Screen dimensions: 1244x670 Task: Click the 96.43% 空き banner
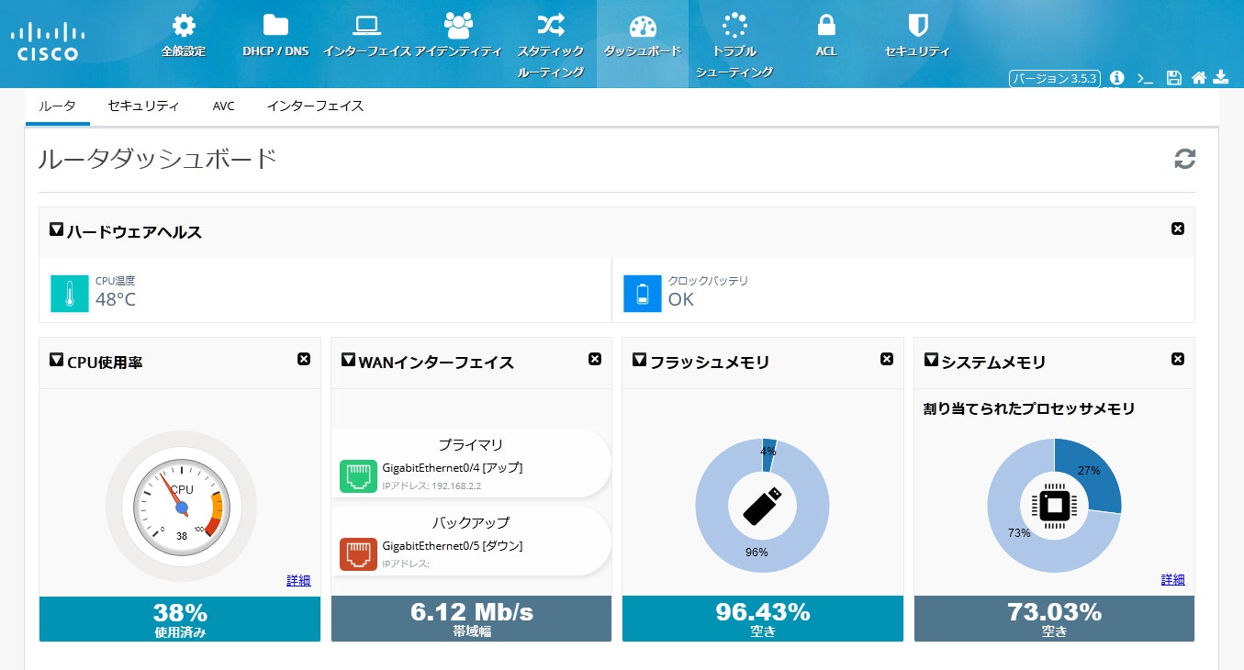click(x=763, y=619)
